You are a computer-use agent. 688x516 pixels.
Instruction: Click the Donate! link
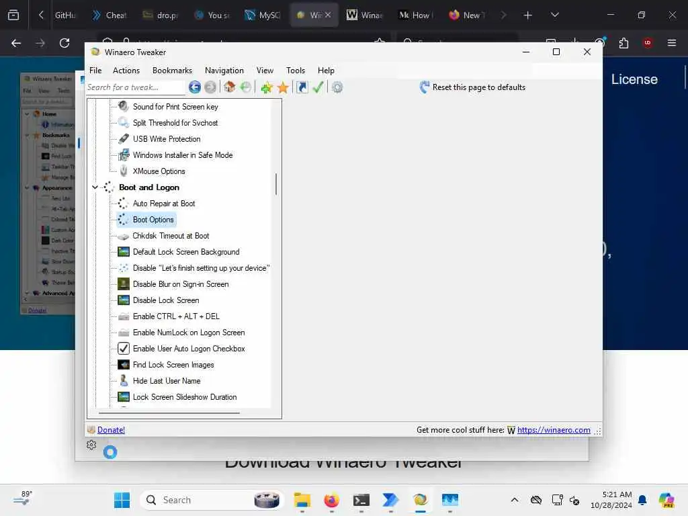pyautogui.click(x=111, y=430)
